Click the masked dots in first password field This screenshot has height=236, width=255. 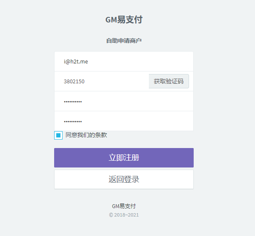(x=73, y=102)
